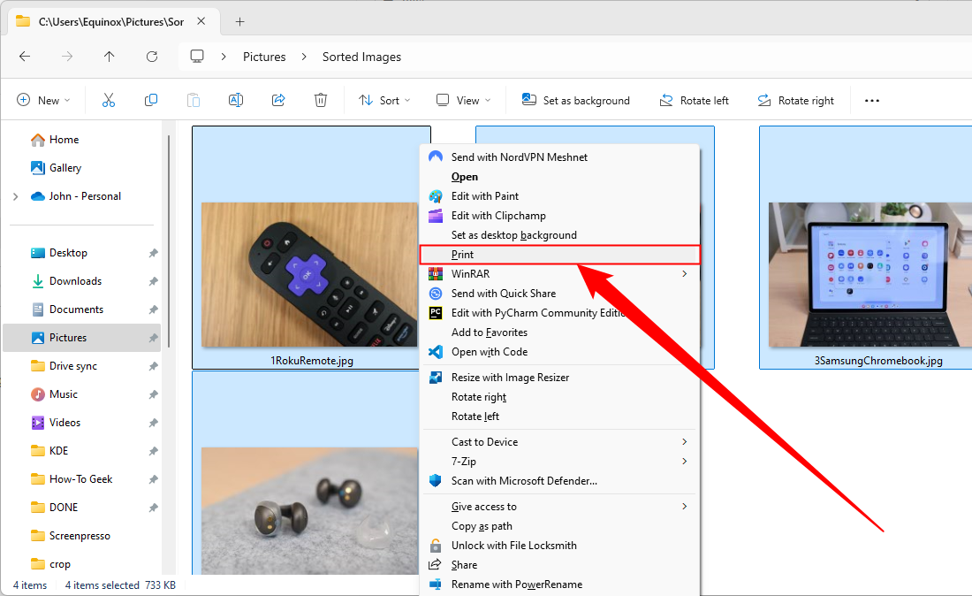Go back with the left arrow

[25, 57]
